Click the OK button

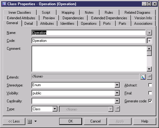pos(70,121)
